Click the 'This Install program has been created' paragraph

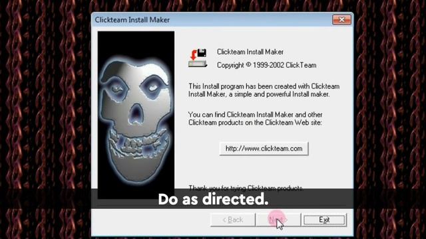pyautogui.click(x=264, y=90)
